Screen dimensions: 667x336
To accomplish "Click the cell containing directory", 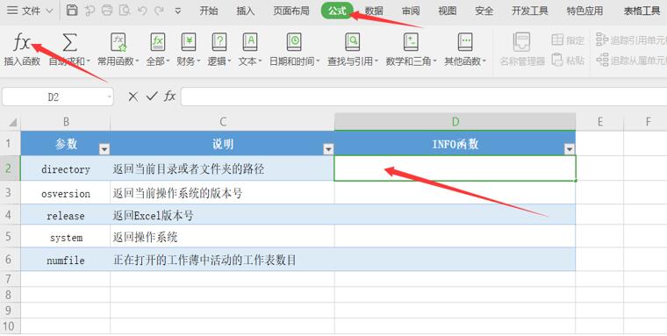I will point(66,168).
